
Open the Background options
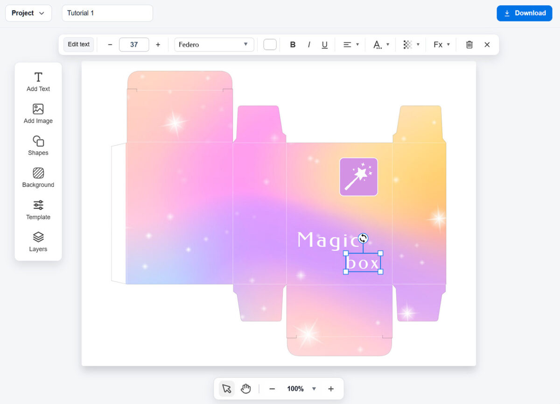pos(38,178)
